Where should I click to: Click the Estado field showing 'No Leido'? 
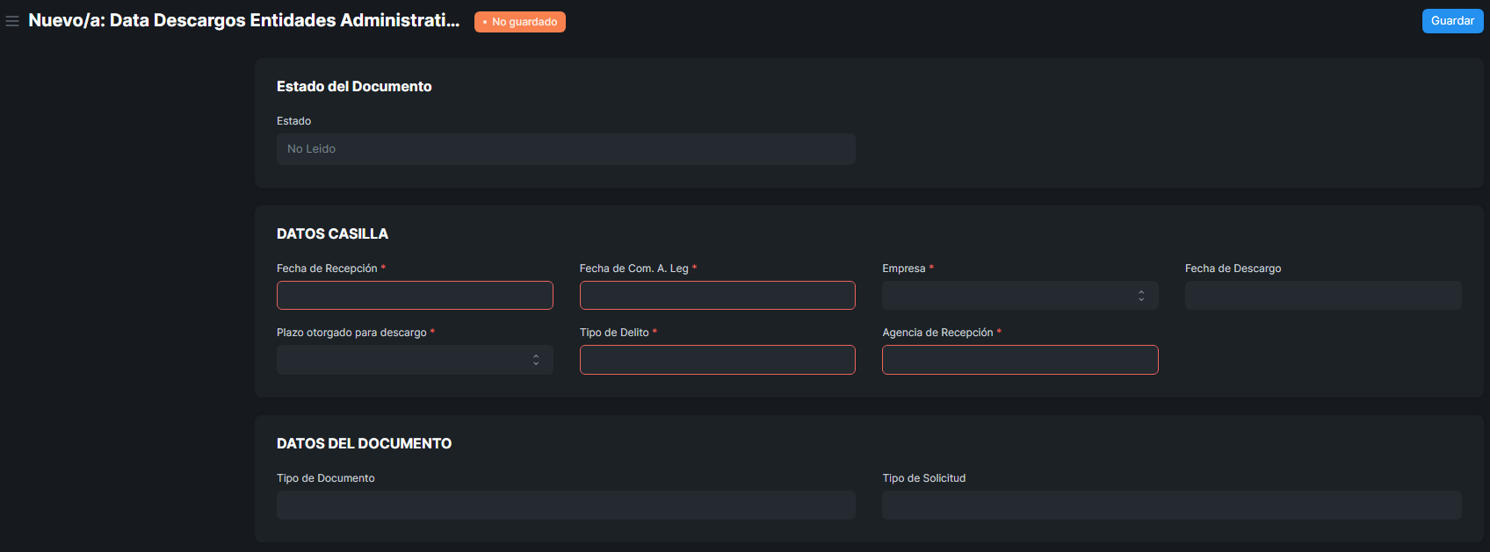click(x=566, y=149)
